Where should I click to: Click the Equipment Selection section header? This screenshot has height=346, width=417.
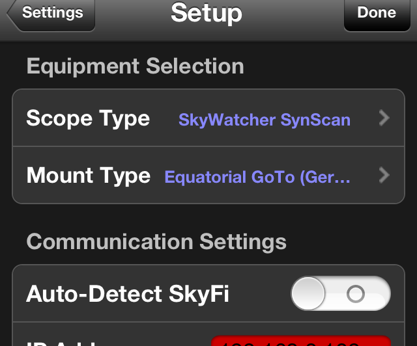[x=136, y=66]
